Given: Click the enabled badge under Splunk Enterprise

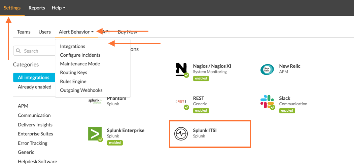Looking at the screenshot, I should [x=115, y=143].
